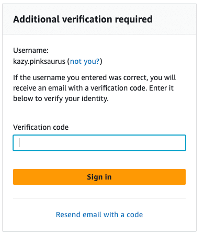Switch account via "not you?"
The image size is (204, 235).
click(x=85, y=61)
